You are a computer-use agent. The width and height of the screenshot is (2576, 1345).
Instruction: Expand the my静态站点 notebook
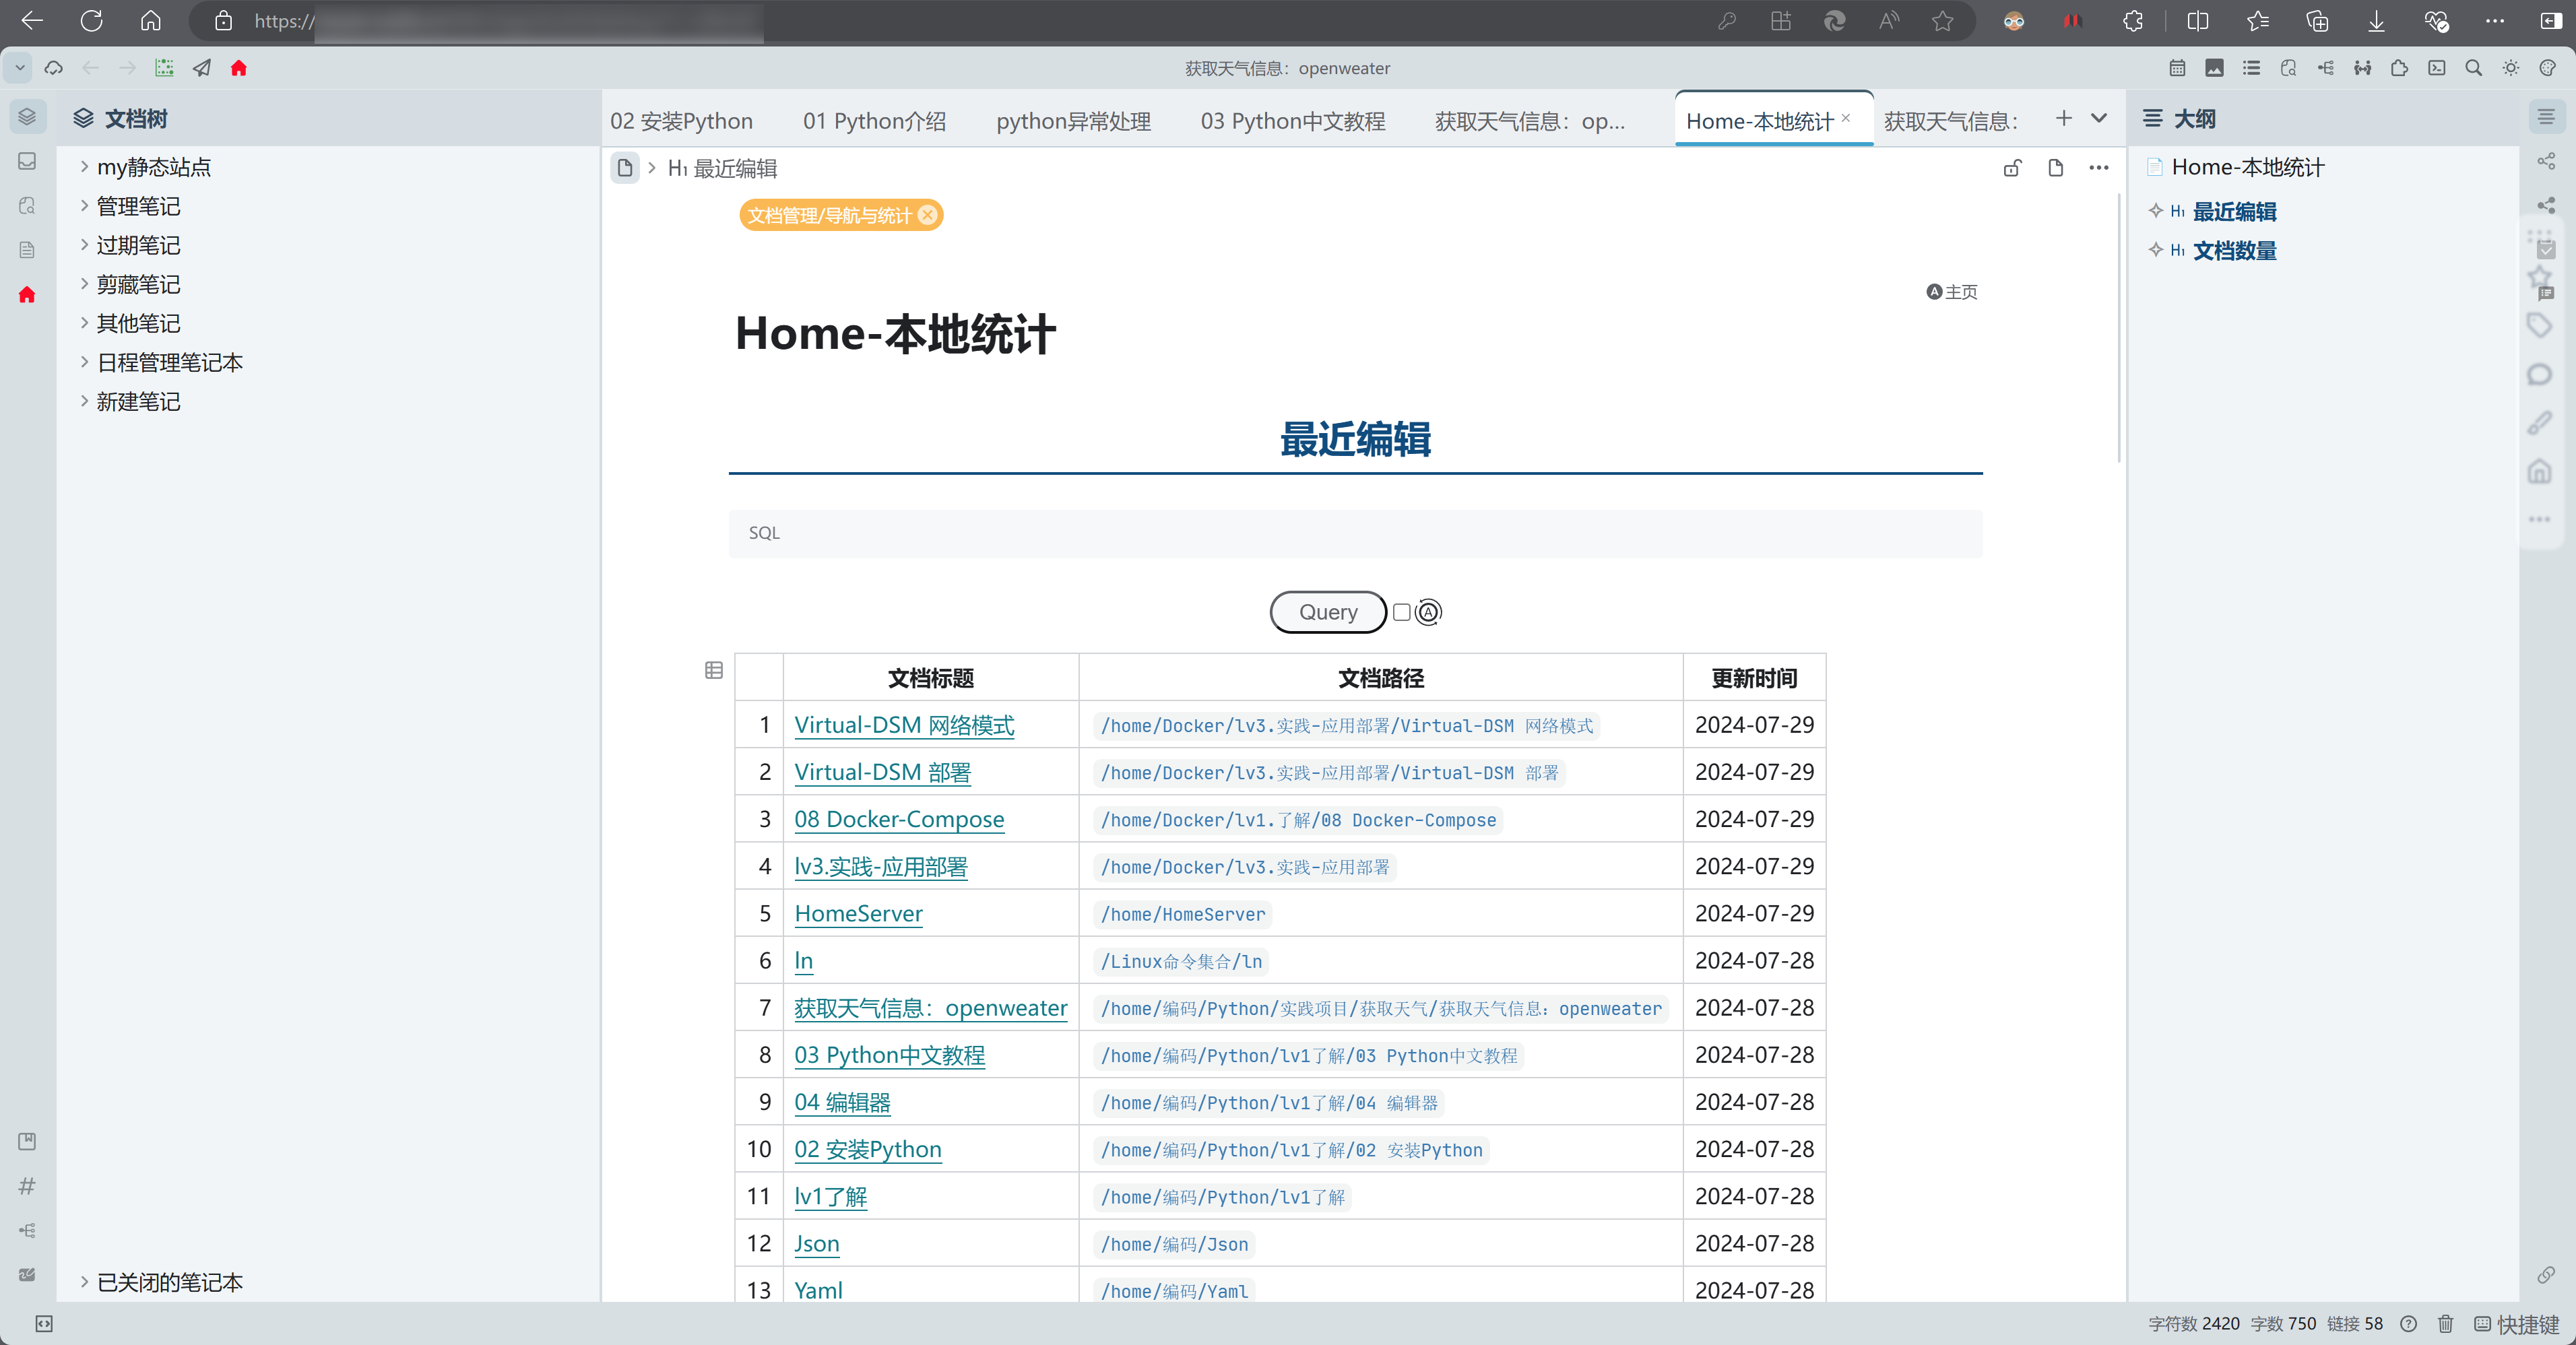click(x=84, y=167)
